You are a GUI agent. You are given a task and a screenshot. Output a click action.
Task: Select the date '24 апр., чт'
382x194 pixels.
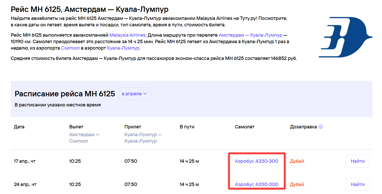click(25, 184)
